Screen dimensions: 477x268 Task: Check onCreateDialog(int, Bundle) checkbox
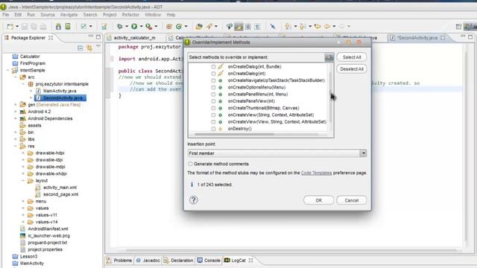[213, 66]
